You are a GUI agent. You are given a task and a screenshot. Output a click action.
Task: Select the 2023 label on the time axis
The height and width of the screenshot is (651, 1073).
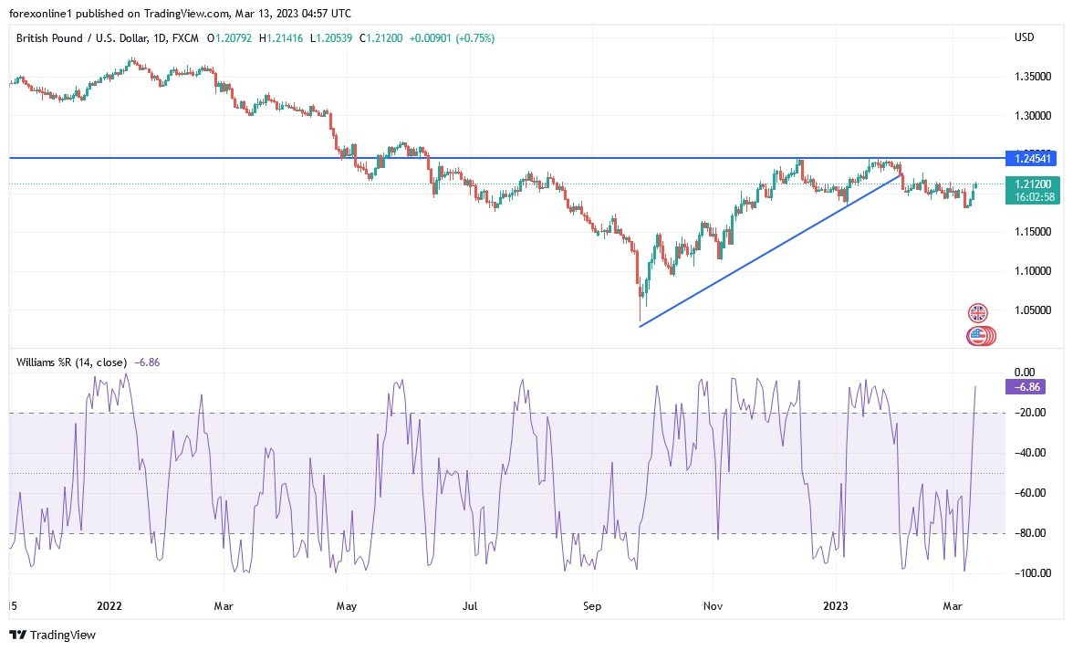coord(837,605)
